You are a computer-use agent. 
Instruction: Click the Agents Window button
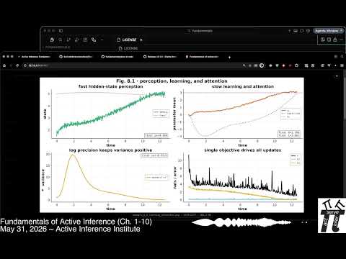click(329, 31)
